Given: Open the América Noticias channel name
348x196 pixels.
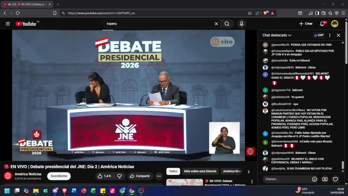Looking at the screenshot, I should pos(28,174).
